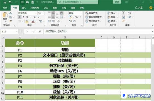Toggle Underline formatting button
This screenshot has height=101, width=154.
point(27,17)
